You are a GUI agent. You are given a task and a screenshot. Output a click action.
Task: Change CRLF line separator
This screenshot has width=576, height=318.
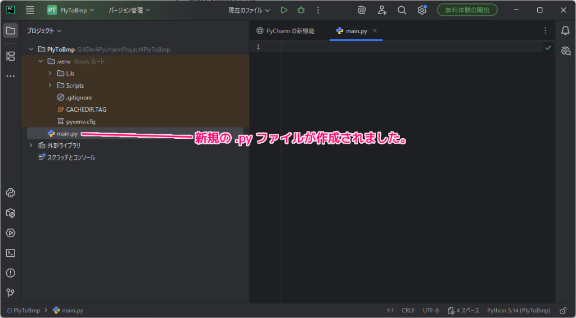click(408, 311)
